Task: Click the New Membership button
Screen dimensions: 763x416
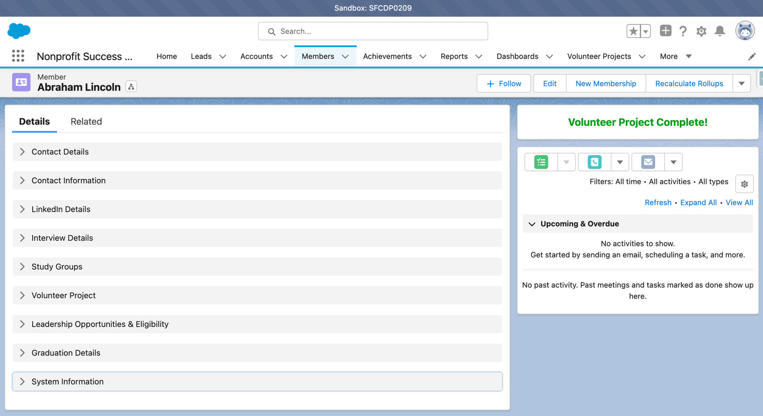Action: point(606,84)
